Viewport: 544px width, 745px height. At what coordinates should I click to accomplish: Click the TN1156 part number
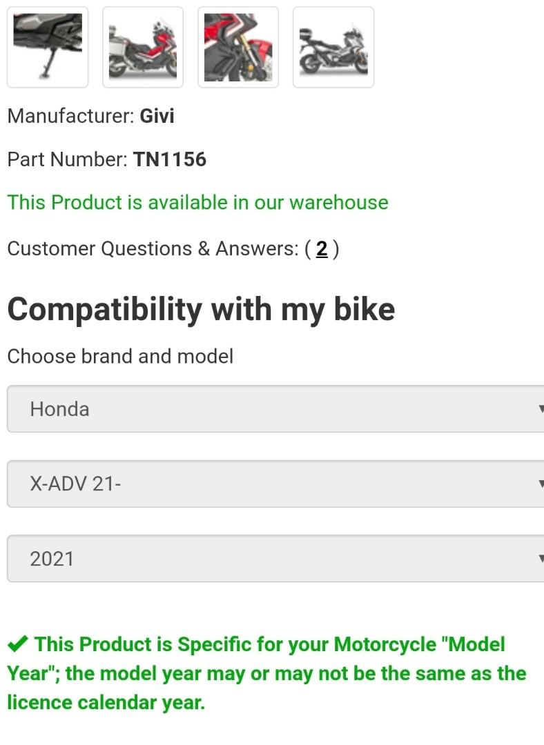click(x=170, y=159)
